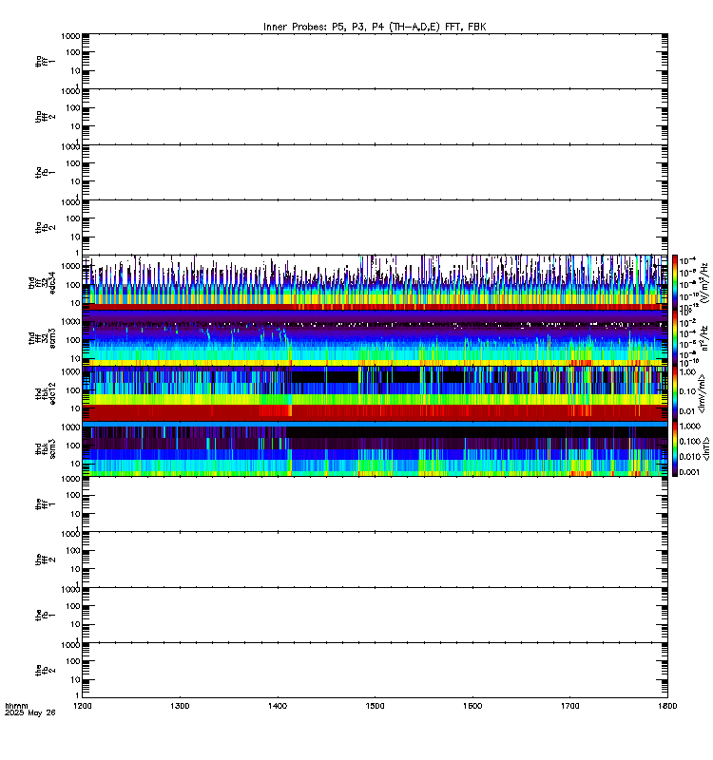
Task: Select the thd fbk scm3 spectrogram panel
Action: click(x=375, y=448)
